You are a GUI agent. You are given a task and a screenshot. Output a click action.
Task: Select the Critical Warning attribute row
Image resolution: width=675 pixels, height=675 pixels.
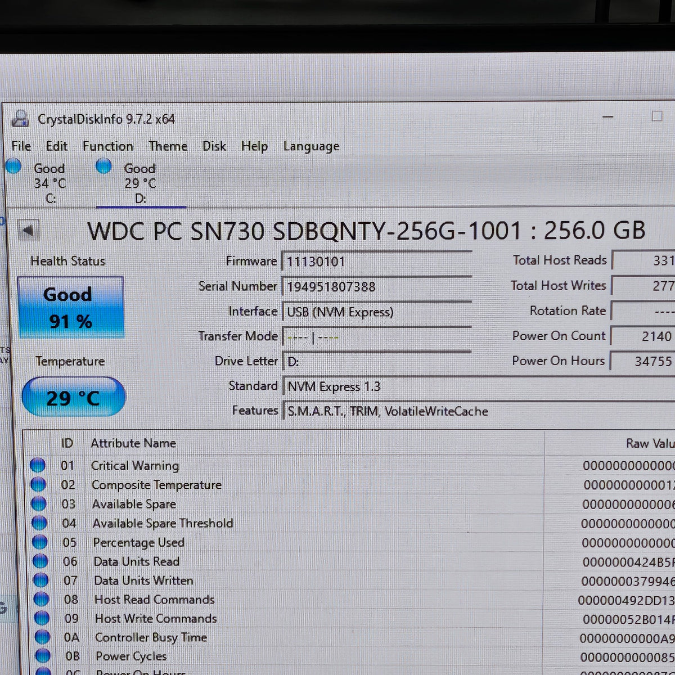click(350, 466)
